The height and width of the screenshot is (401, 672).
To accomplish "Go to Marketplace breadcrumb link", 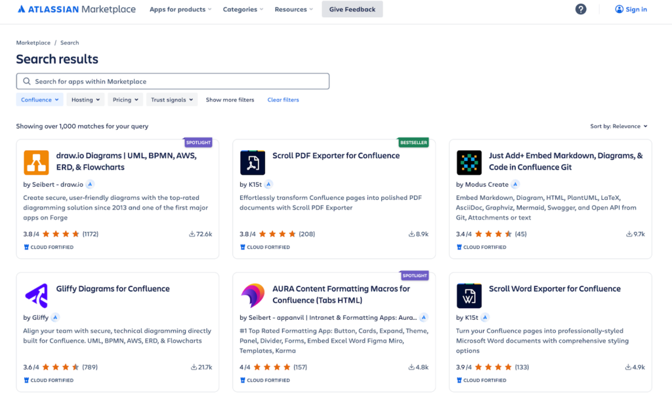I will [x=33, y=43].
